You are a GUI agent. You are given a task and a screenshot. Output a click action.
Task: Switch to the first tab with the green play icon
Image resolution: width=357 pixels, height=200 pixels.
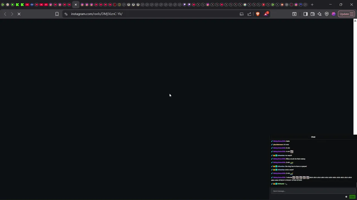[3, 4]
